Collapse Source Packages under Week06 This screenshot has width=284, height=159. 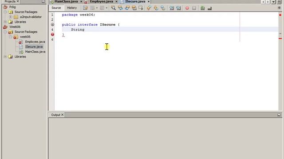coord(5,32)
